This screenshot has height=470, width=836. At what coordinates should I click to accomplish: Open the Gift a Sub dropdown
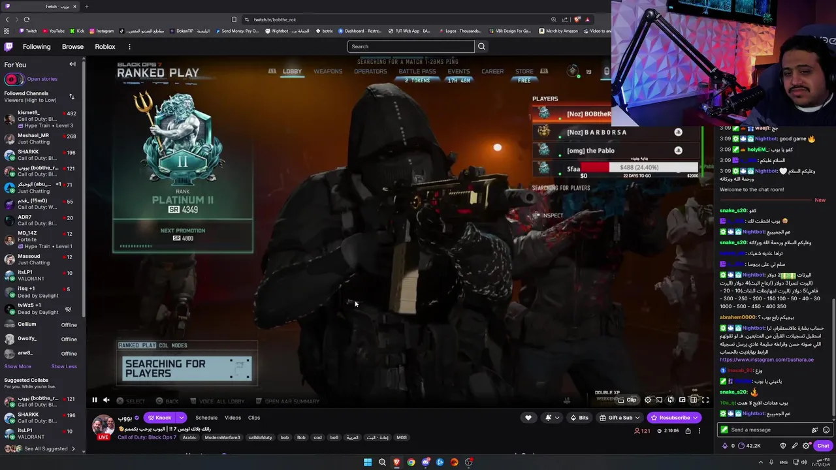point(620,418)
